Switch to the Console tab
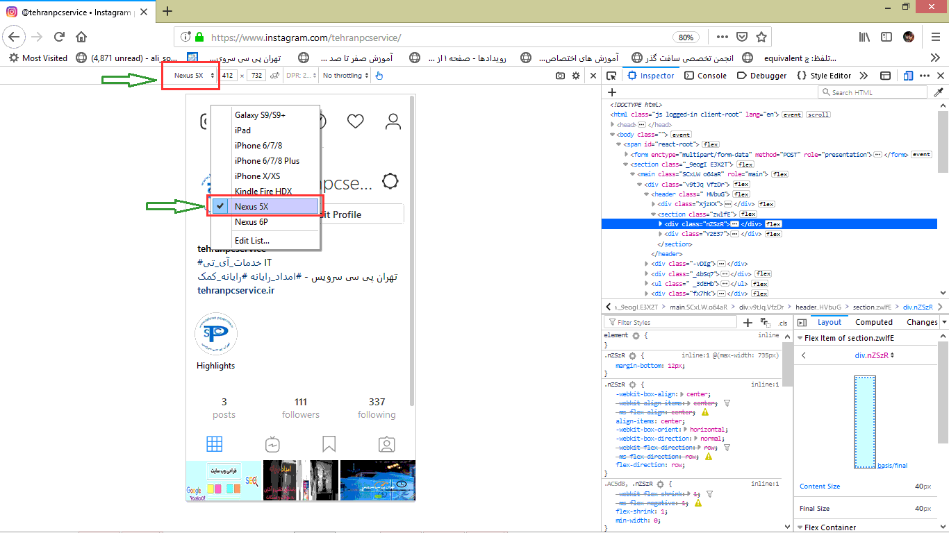949x533 pixels. coord(706,76)
